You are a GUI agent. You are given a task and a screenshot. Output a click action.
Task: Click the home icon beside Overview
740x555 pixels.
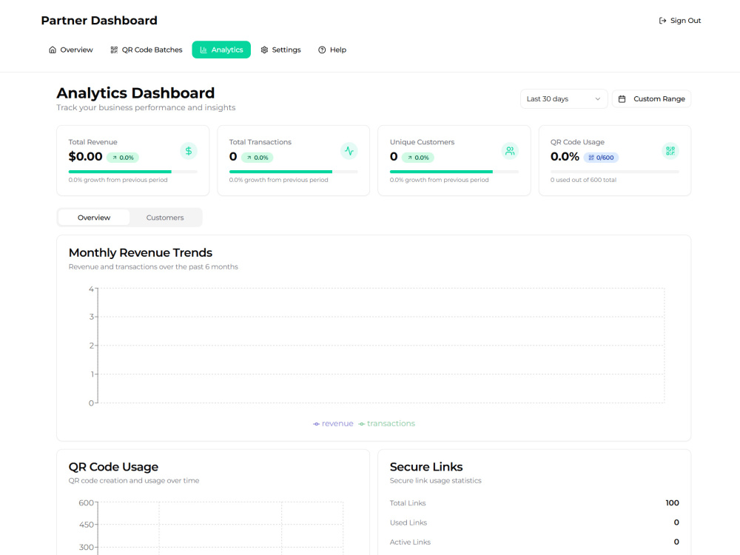53,50
